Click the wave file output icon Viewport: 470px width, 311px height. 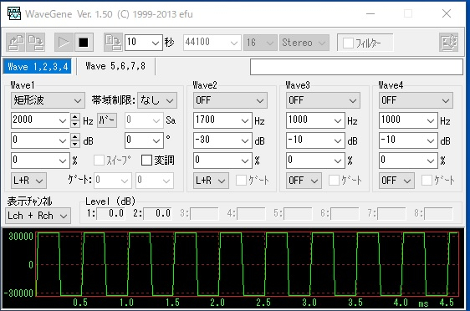point(113,43)
